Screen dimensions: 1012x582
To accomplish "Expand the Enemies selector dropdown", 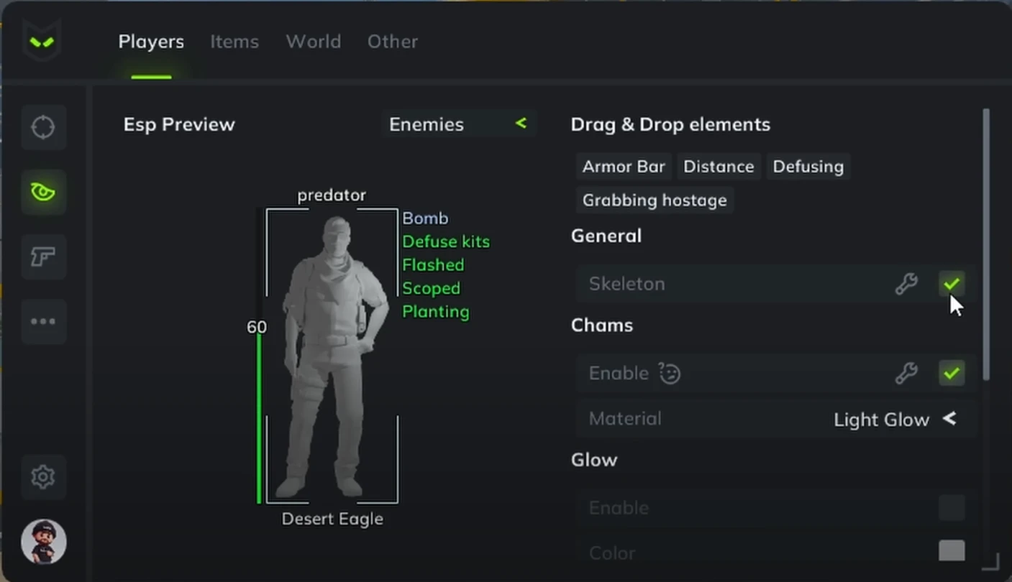I will coord(459,124).
